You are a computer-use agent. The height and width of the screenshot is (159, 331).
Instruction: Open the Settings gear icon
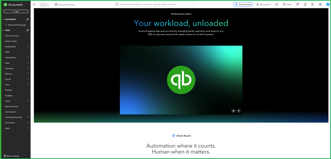320,4
